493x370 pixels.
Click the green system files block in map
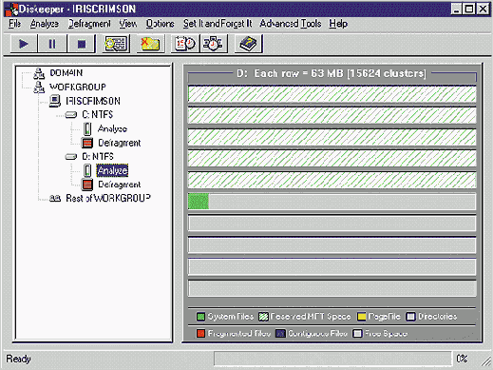click(x=199, y=202)
